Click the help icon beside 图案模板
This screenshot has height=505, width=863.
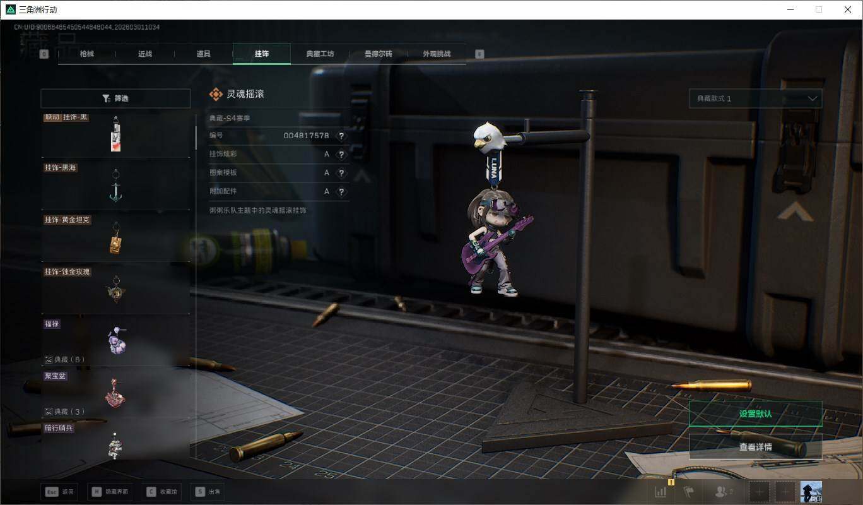click(x=341, y=173)
